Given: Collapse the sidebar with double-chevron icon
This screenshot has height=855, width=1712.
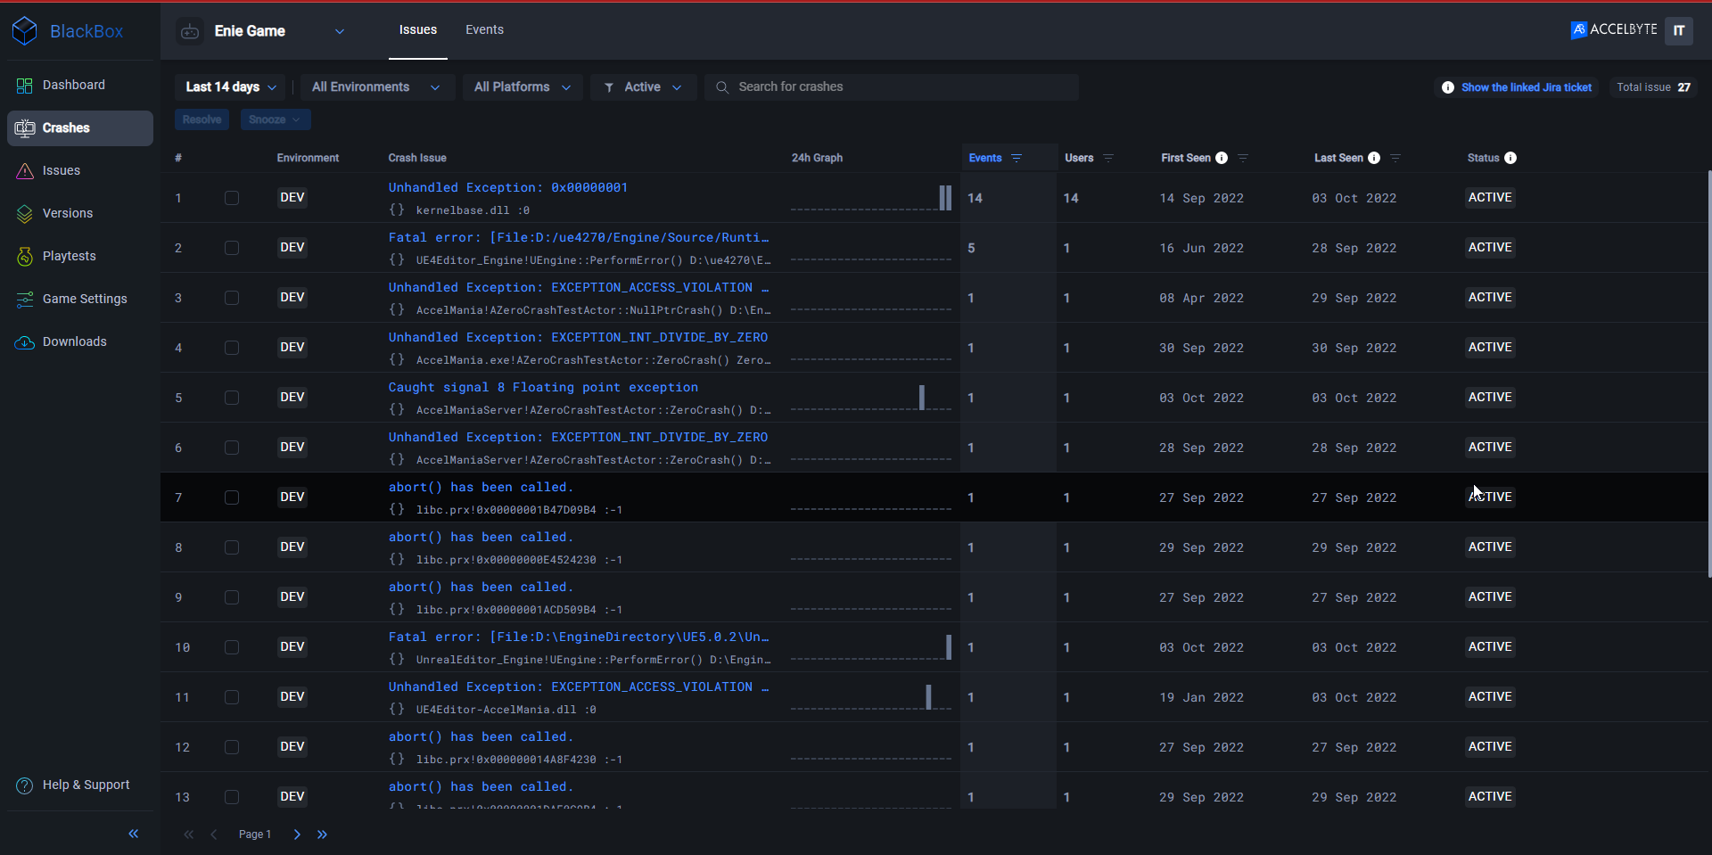Looking at the screenshot, I should (x=134, y=834).
